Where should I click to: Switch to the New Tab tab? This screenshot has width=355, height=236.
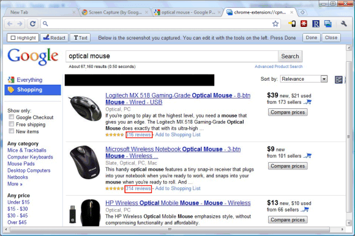(42, 12)
